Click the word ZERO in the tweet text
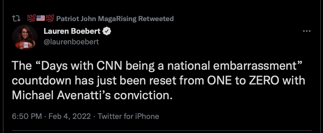The height and width of the screenshot is (133, 323). [x=264, y=80]
